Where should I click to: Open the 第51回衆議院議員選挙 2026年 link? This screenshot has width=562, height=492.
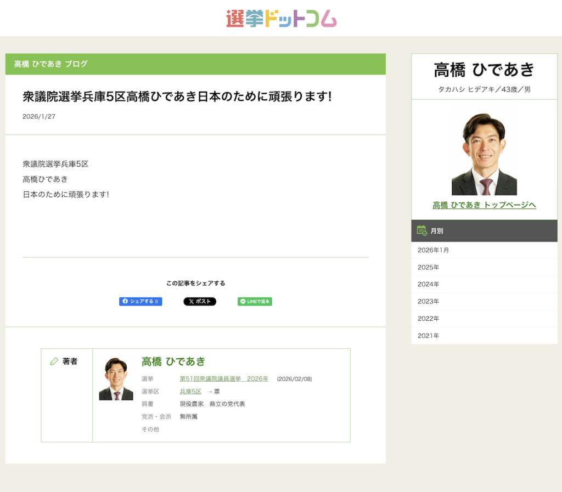(224, 379)
